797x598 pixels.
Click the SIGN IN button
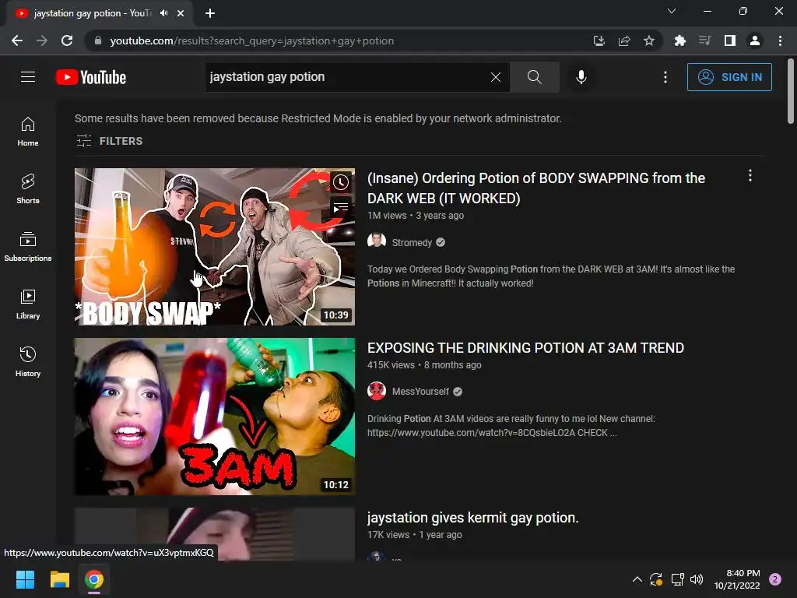pyautogui.click(x=729, y=77)
